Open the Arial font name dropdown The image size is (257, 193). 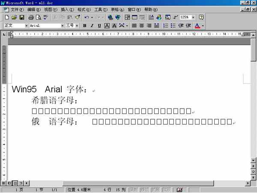pyautogui.click(x=62, y=26)
